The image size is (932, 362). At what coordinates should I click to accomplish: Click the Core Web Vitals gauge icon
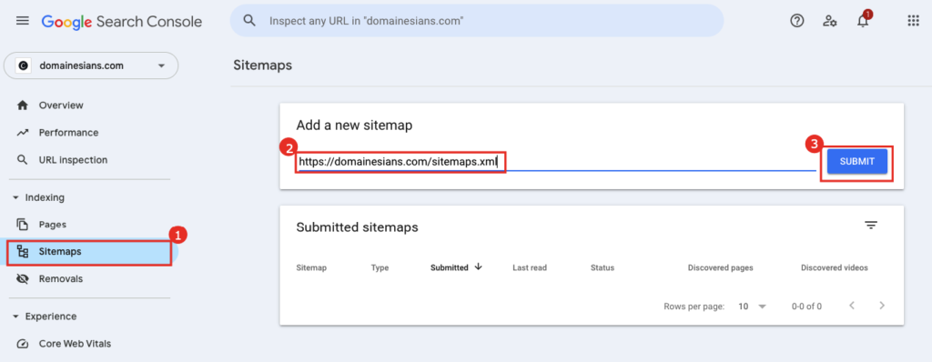point(23,344)
